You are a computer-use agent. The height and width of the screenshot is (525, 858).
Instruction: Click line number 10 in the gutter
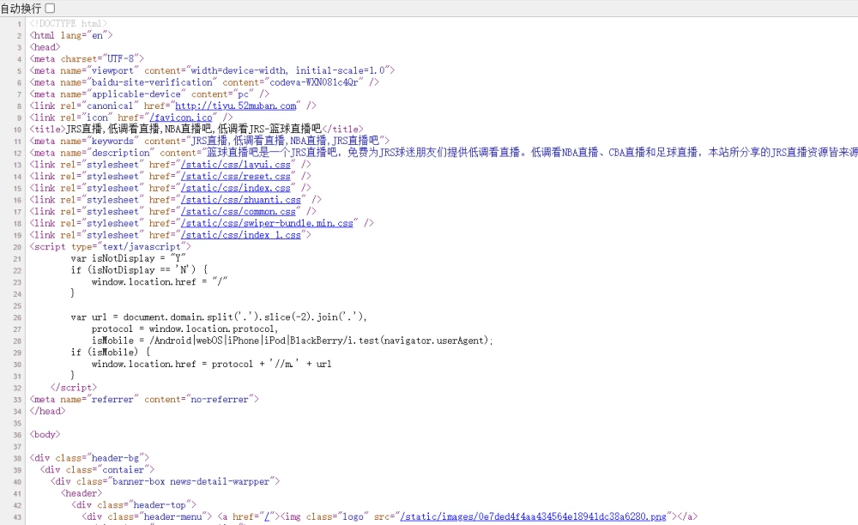pos(17,130)
